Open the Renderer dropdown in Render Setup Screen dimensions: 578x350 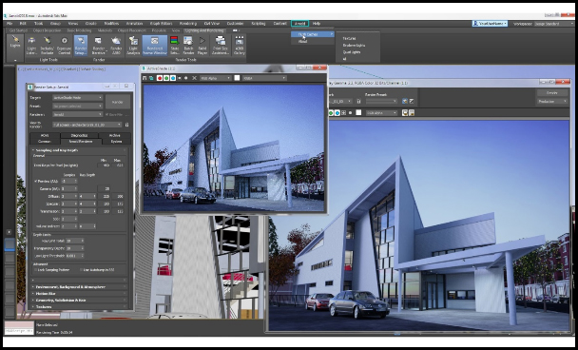(77, 115)
